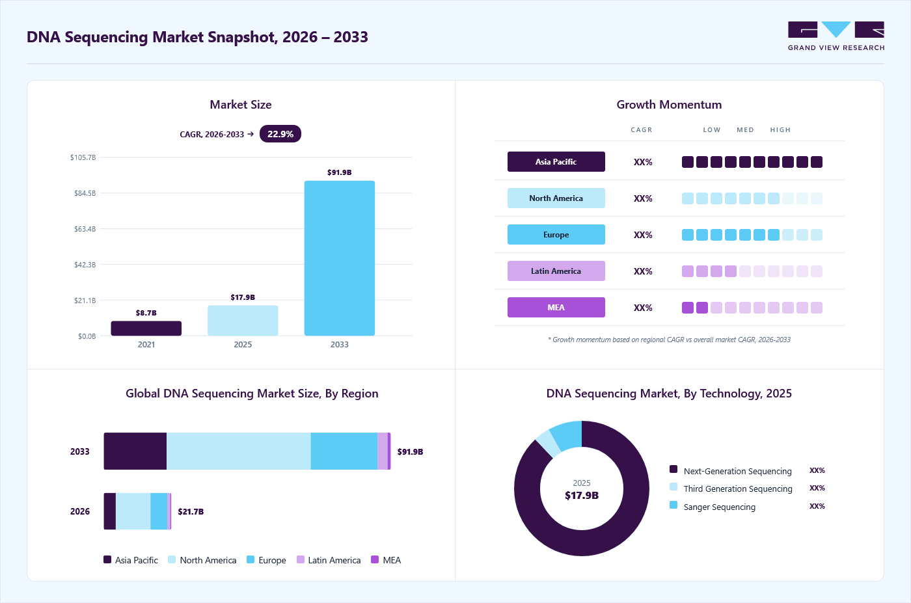The width and height of the screenshot is (911, 603).
Task: Click the HIGH column header
Action: (x=780, y=130)
